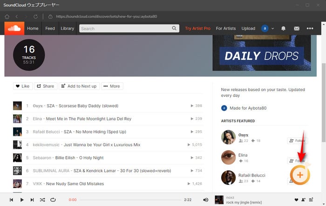This screenshot has width=326, height=206.
Task: Open the Library tab
Action: [x=67, y=28]
